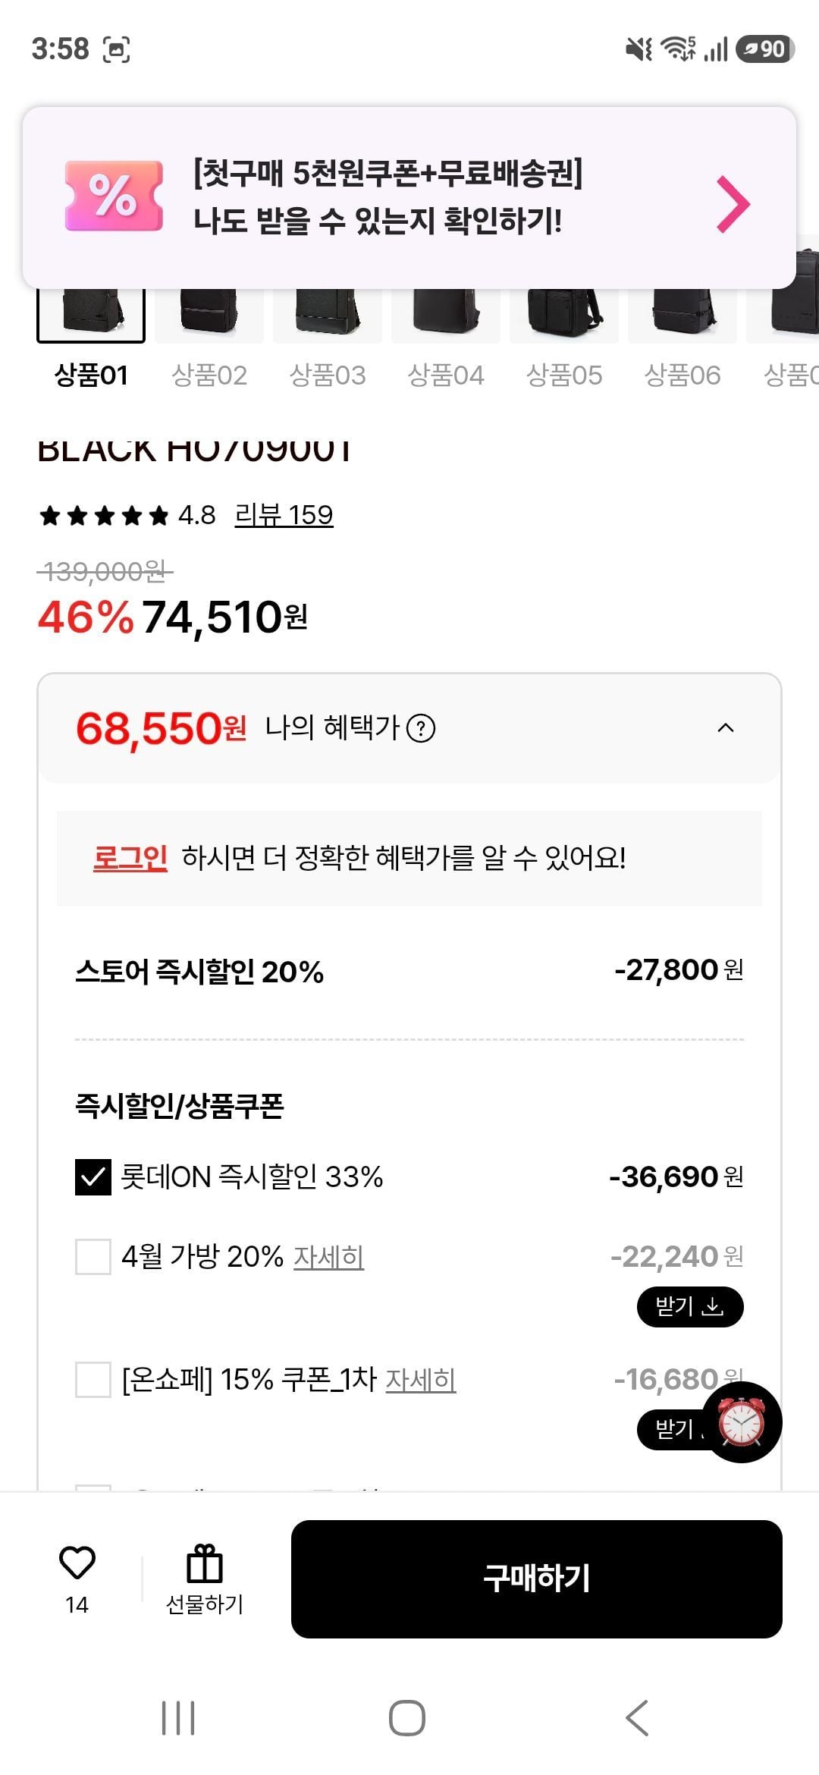Download 4월 가방 20% coupon with 받기
This screenshot has height=1775, width=819.
(x=689, y=1306)
